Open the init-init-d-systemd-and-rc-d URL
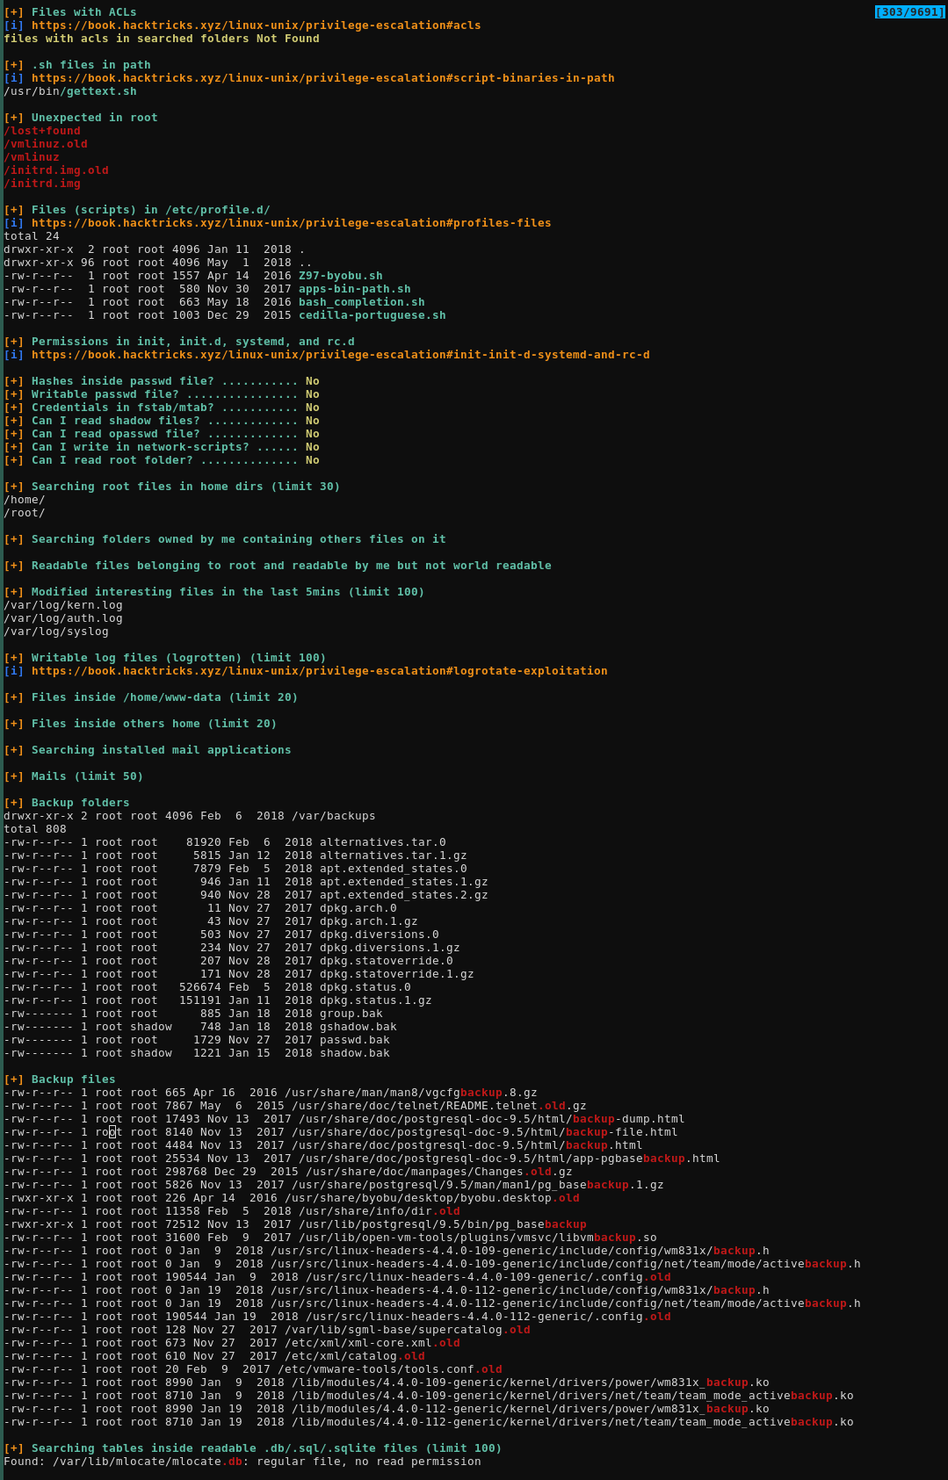 tap(340, 355)
